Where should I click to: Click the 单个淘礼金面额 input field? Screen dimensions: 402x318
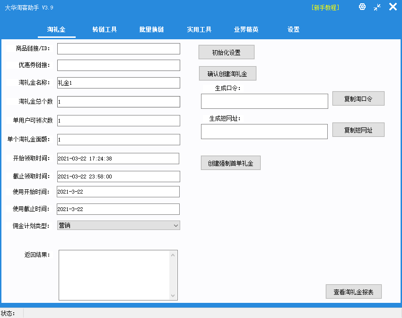click(118, 140)
